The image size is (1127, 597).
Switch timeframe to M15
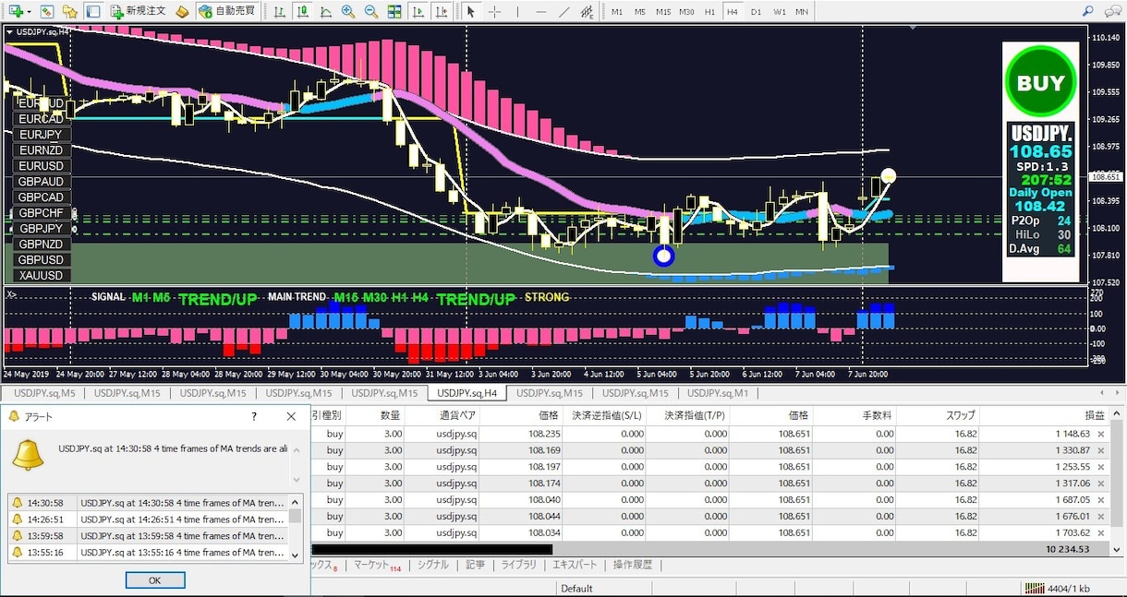663,12
